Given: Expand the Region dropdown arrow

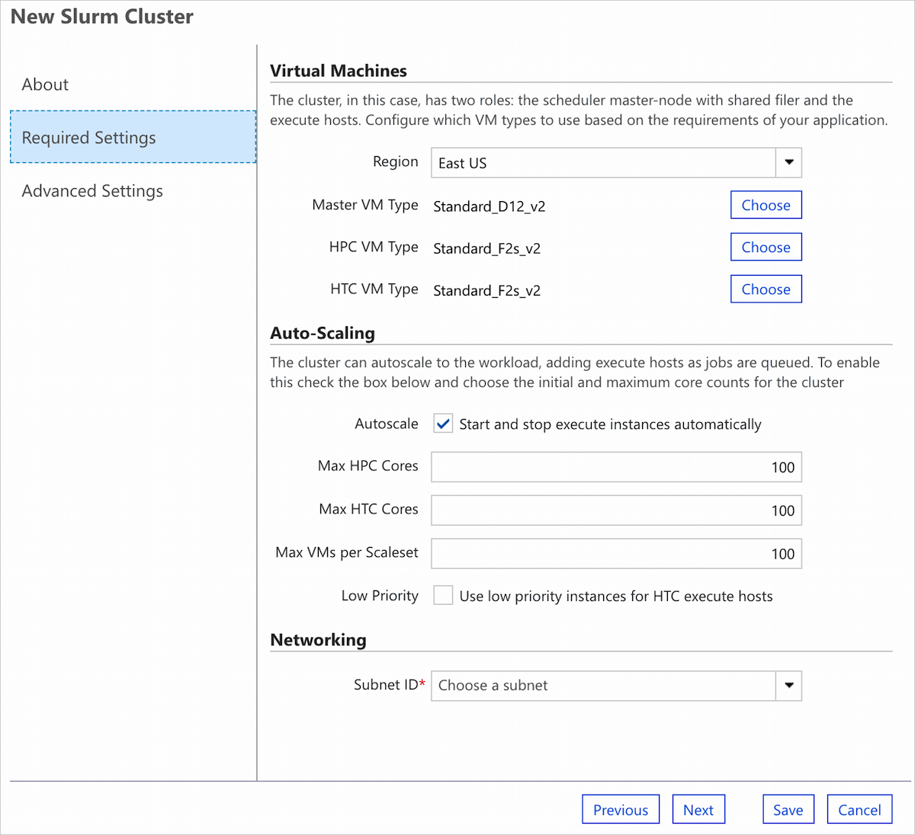Looking at the screenshot, I should (x=788, y=162).
